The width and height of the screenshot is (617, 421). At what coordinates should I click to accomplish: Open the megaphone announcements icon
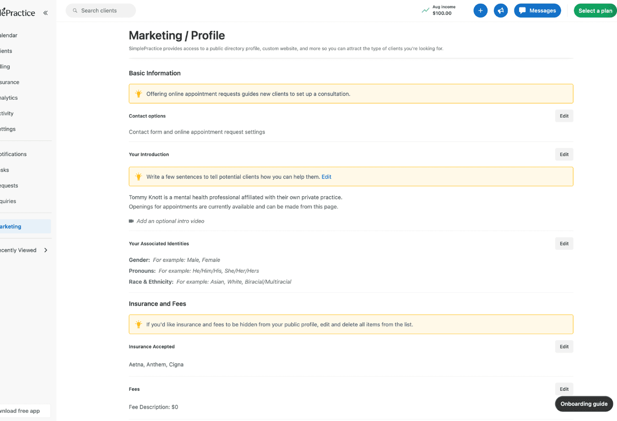(x=501, y=11)
